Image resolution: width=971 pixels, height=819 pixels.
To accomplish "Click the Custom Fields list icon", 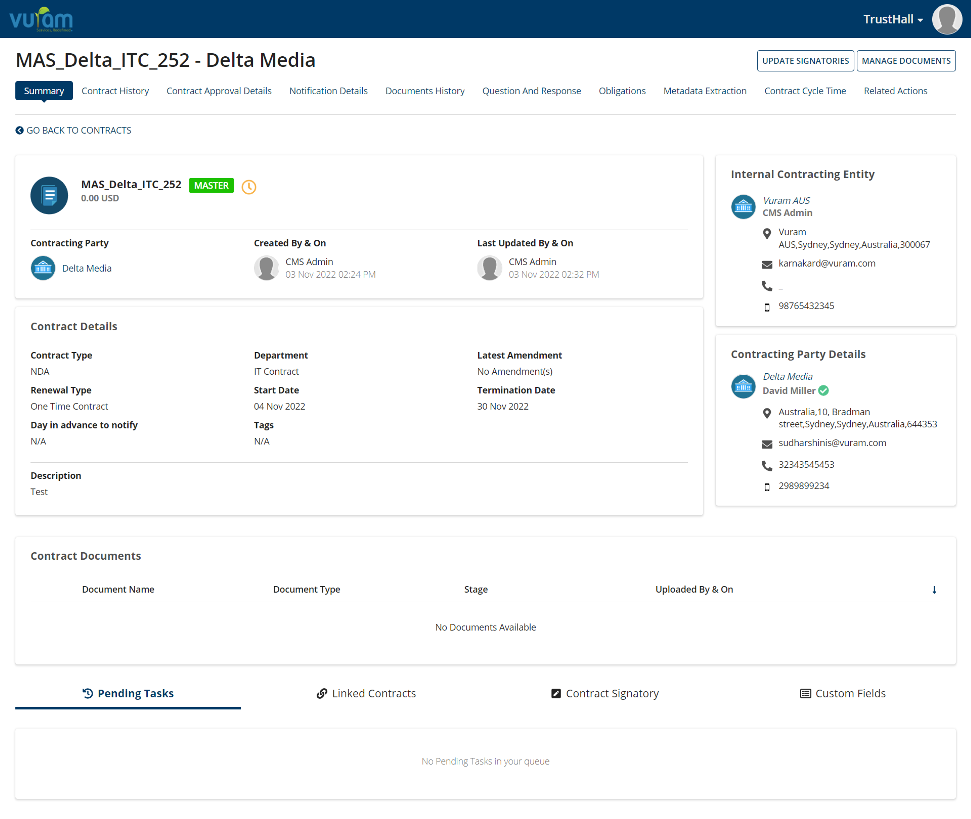I will pos(805,693).
